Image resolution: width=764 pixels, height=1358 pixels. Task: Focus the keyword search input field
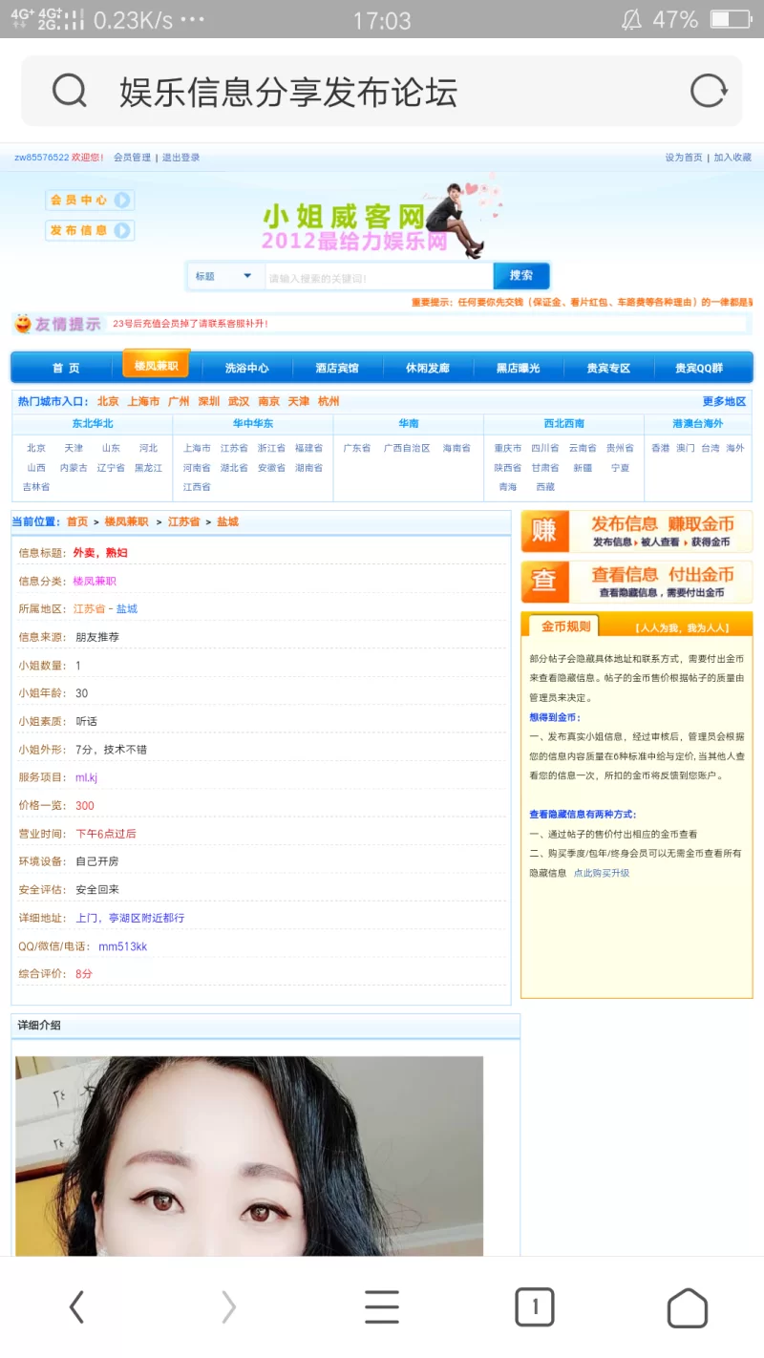[x=378, y=278]
